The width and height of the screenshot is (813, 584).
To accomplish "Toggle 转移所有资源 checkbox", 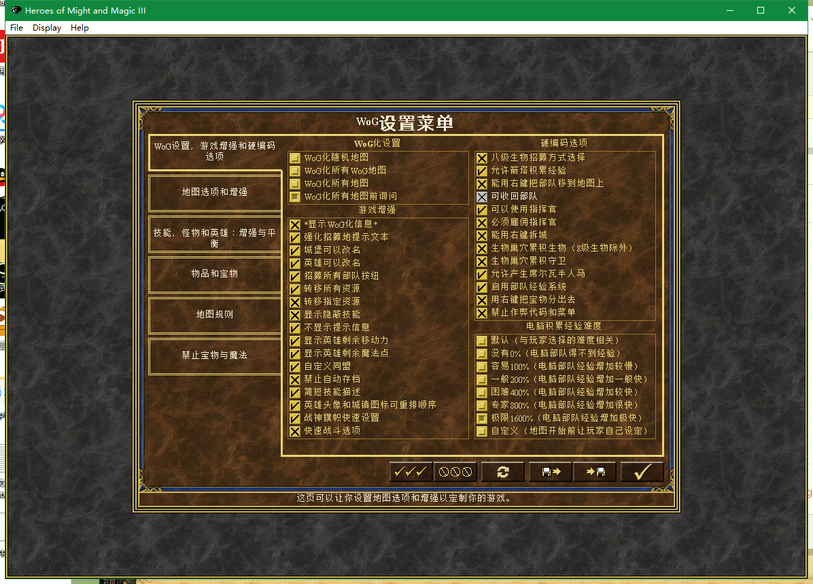I will (x=295, y=289).
